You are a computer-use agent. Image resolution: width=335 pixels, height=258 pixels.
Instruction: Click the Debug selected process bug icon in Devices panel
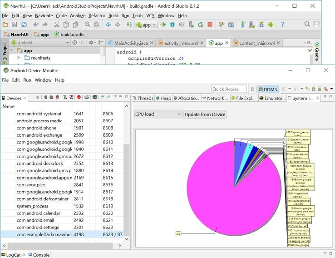click(x=38, y=98)
